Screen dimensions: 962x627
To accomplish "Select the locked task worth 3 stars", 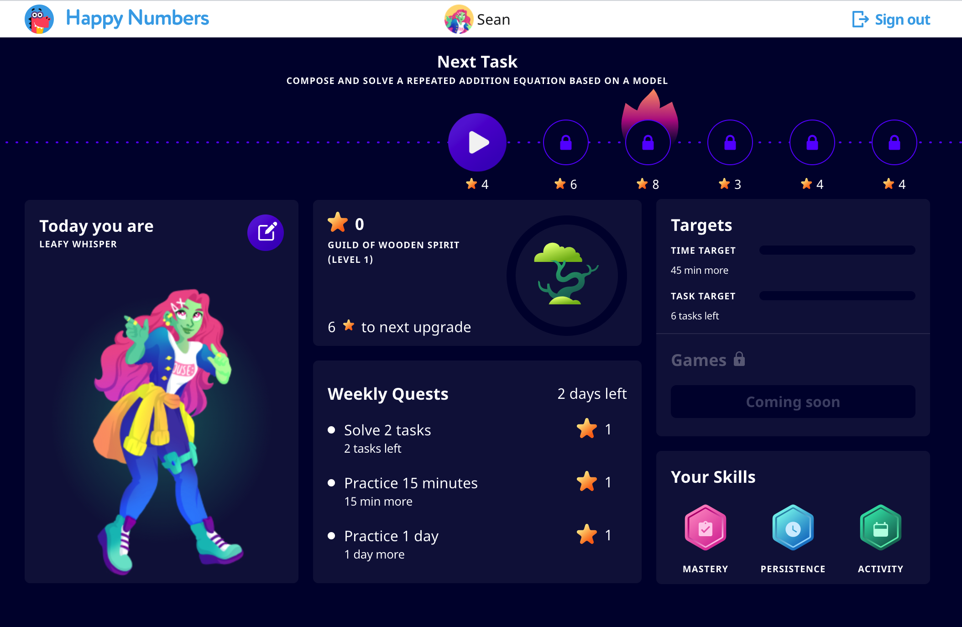I will coord(730,142).
